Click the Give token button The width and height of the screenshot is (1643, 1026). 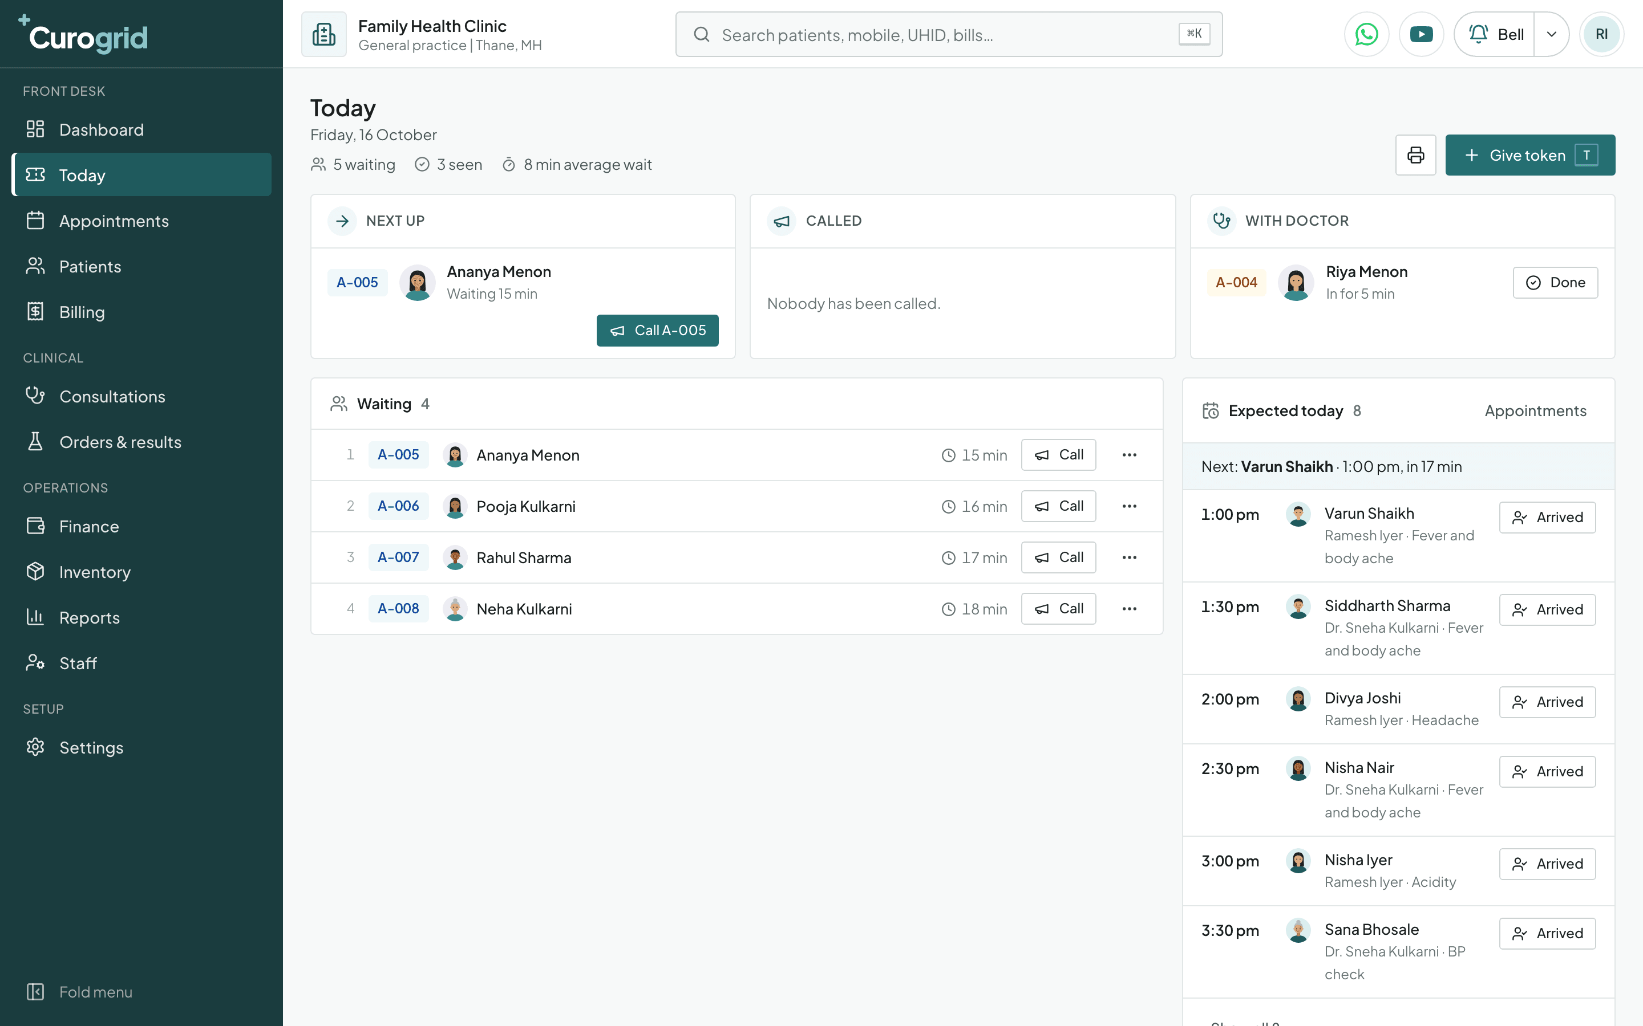(x=1529, y=154)
